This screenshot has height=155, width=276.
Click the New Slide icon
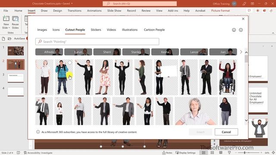coord(6,19)
